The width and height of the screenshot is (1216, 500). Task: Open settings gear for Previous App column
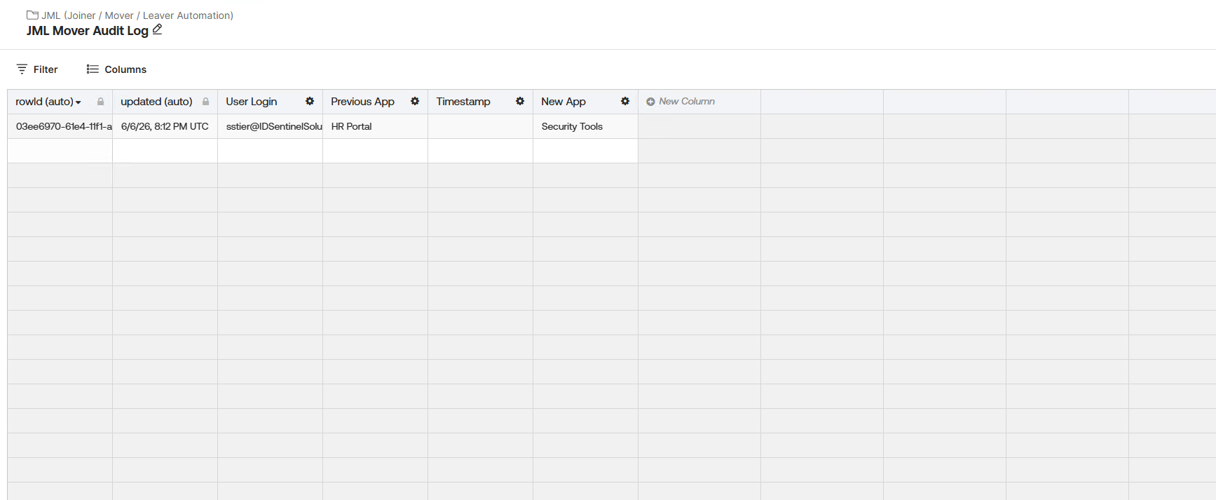pyautogui.click(x=415, y=101)
